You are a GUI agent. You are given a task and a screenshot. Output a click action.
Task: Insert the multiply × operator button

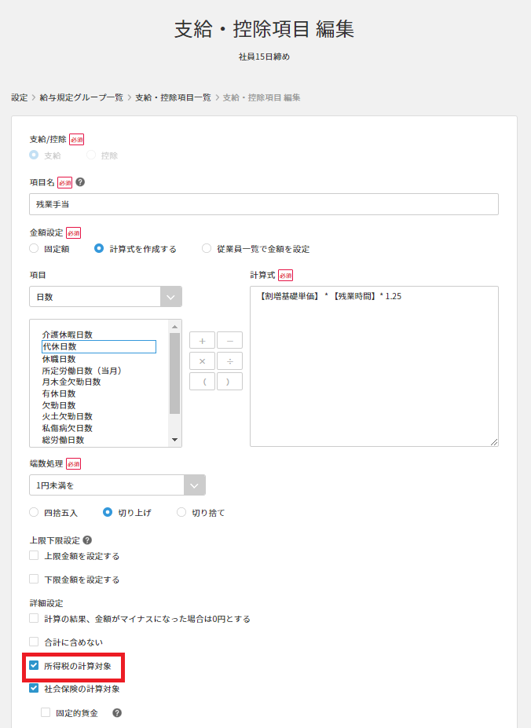pos(202,360)
